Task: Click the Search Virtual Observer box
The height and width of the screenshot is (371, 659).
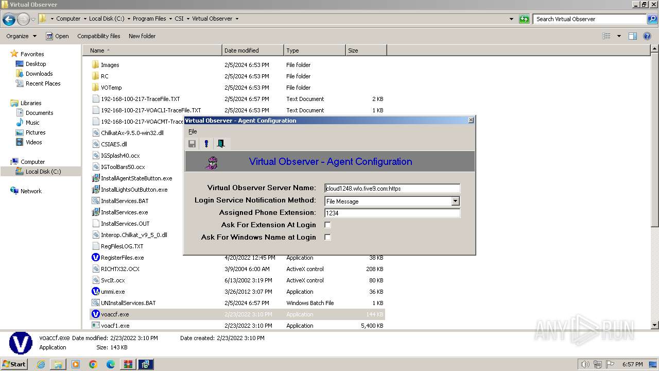Action: pyautogui.click(x=589, y=19)
